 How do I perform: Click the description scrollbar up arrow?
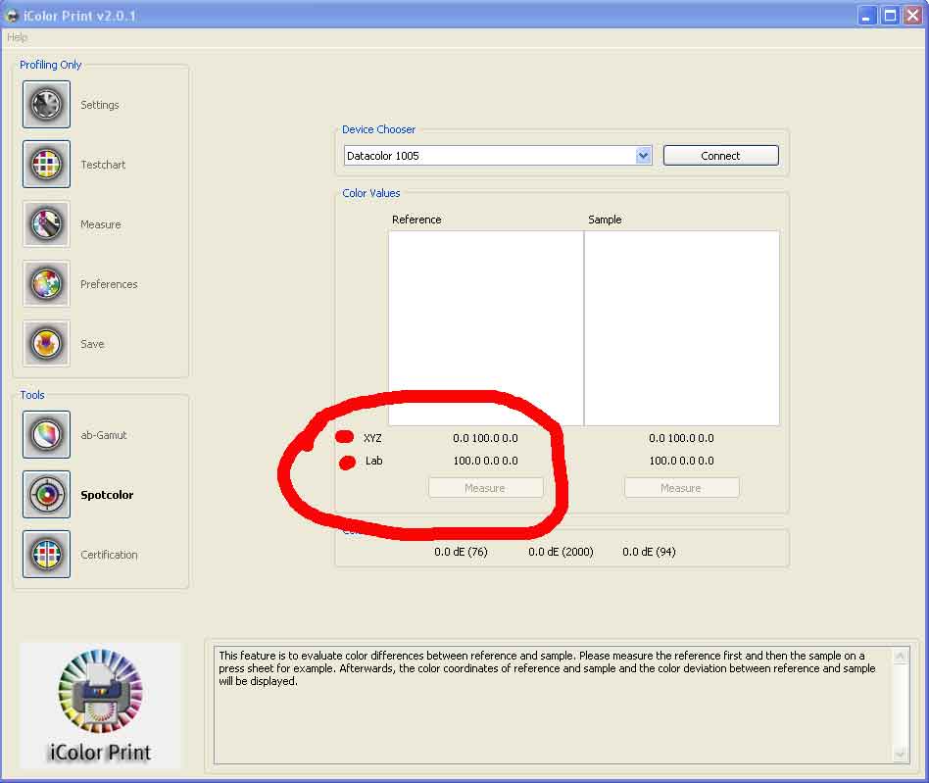pos(901,656)
